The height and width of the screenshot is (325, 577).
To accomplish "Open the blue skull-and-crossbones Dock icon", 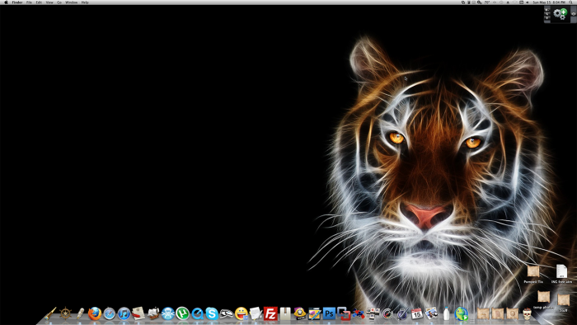I will [x=168, y=313].
